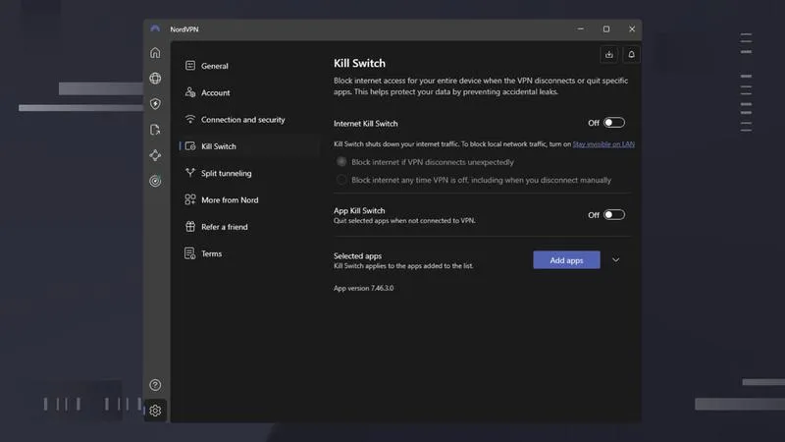The height and width of the screenshot is (442, 785).
Task: Open Connection and security settings
Action: [249, 119]
